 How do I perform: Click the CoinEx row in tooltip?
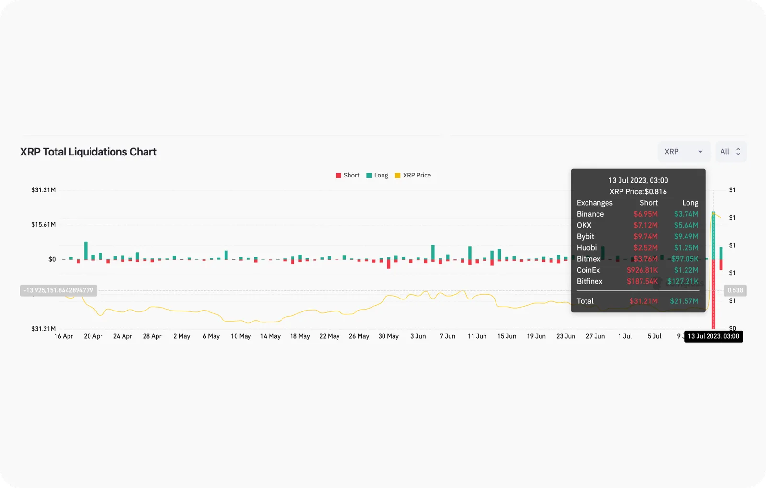coord(638,270)
